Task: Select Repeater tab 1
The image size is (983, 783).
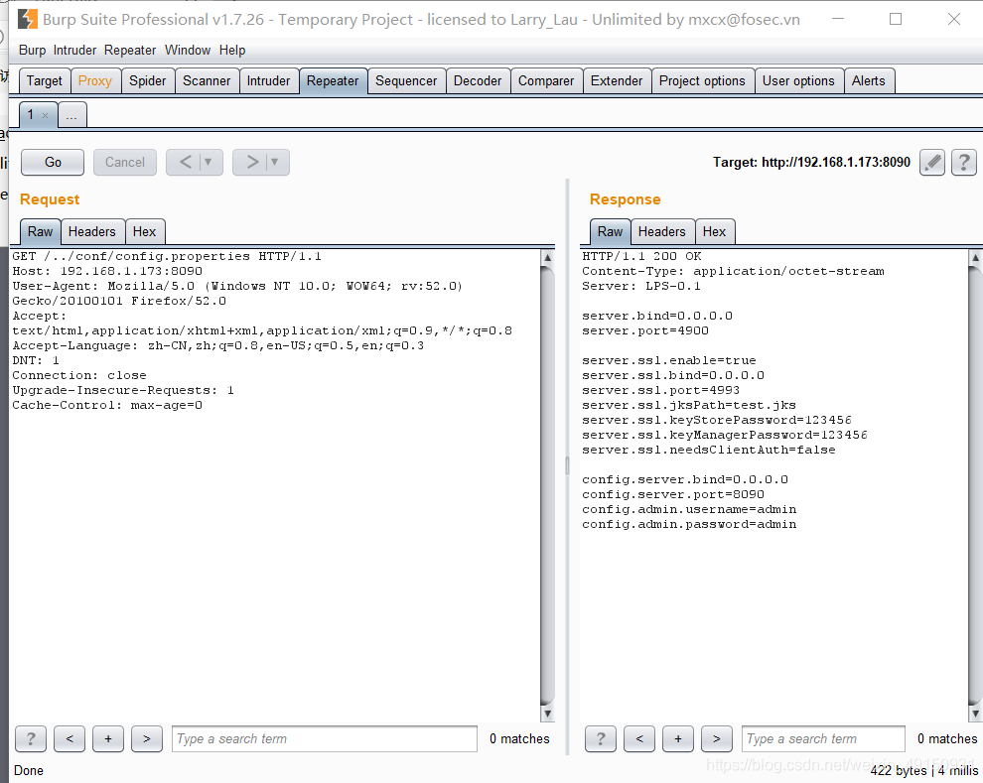Action: pyautogui.click(x=32, y=115)
